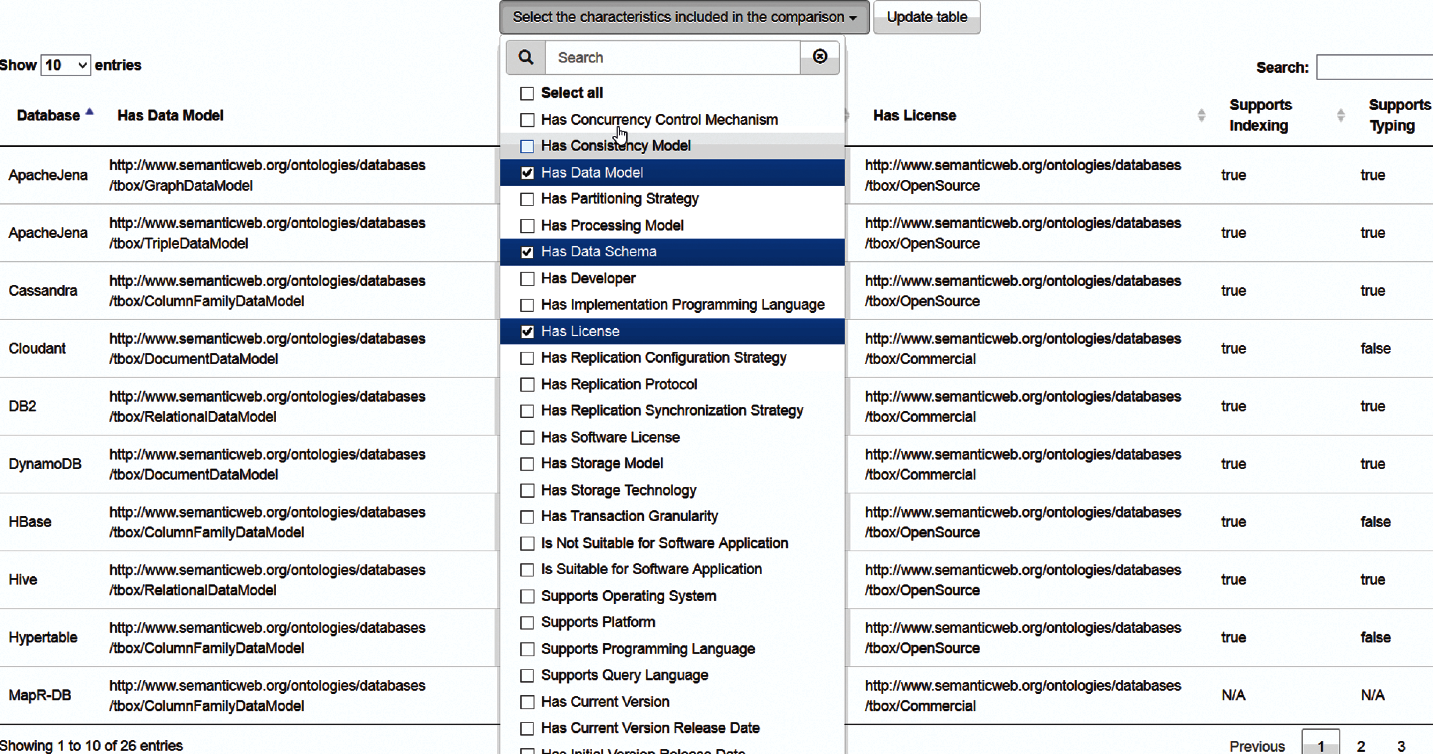The image size is (1433, 754).
Task: Select Has Consistency Model list item
Action: (x=615, y=146)
